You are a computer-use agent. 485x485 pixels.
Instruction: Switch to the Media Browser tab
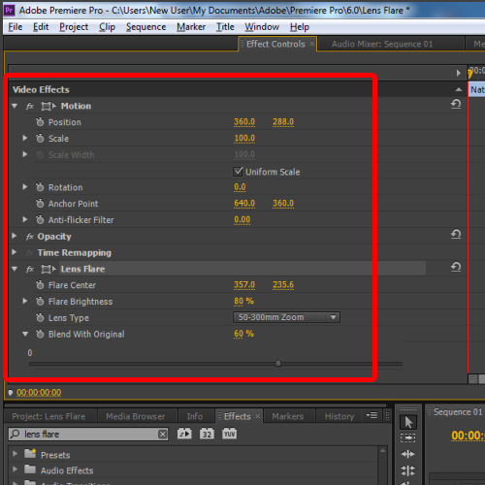(x=136, y=416)
